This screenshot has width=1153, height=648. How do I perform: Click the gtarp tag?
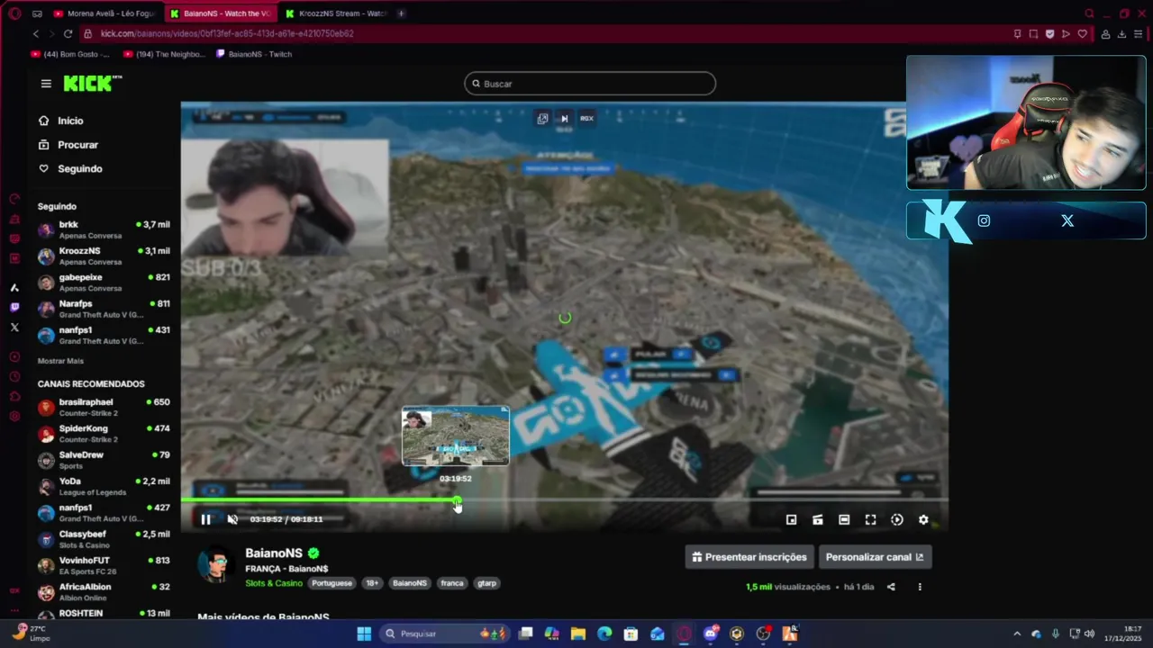(486, 583)
